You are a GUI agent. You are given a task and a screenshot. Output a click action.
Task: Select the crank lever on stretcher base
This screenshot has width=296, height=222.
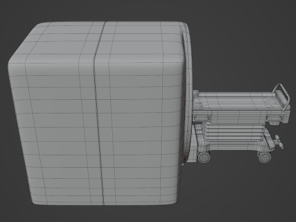pyautogui.click(x=279, y=142)
